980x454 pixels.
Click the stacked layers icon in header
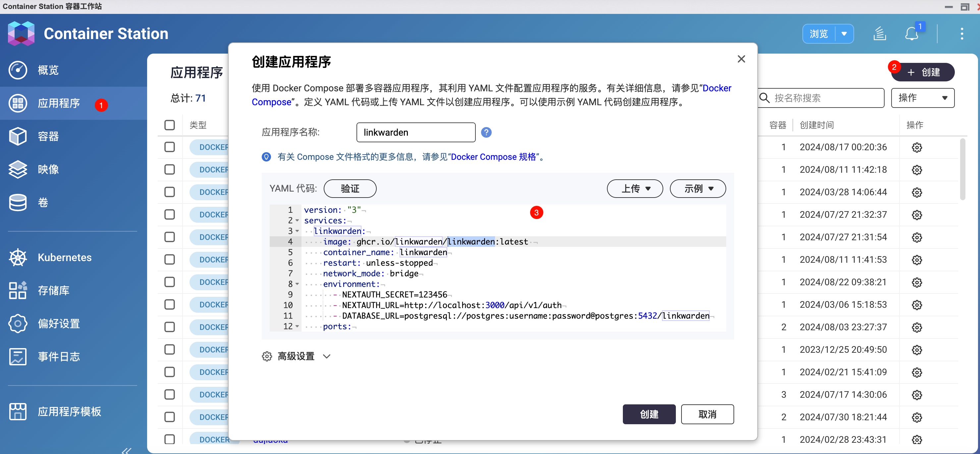tap(879, 34)
